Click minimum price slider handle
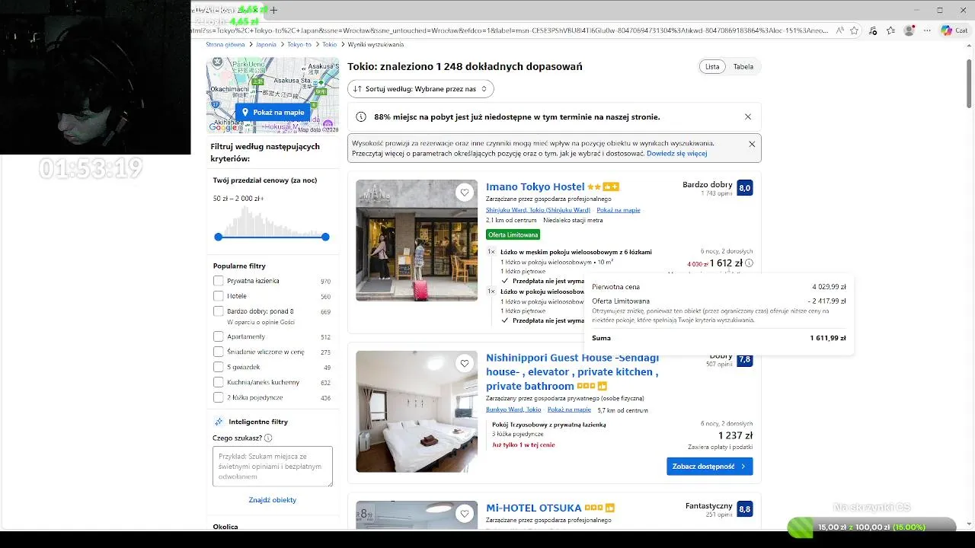 219,237
